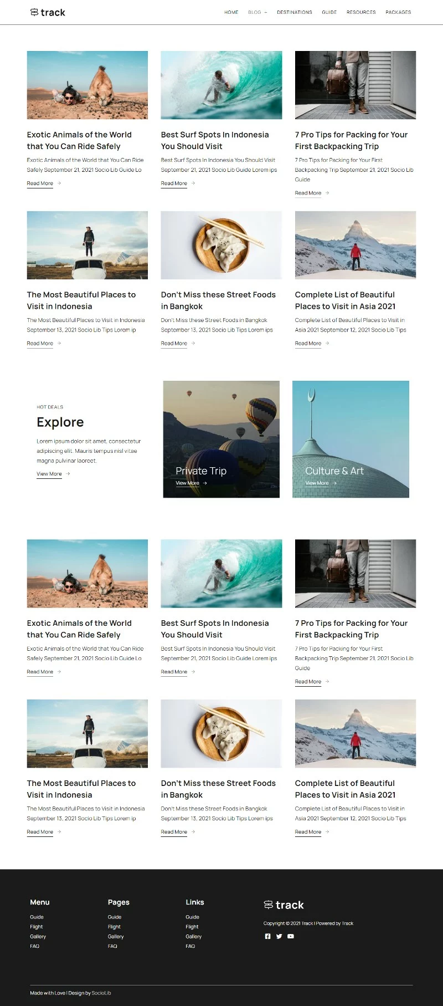Screen dimensions: 443x1006
Task: Click the Gallery link under Pages in the footer
Action: pos(116,937)
